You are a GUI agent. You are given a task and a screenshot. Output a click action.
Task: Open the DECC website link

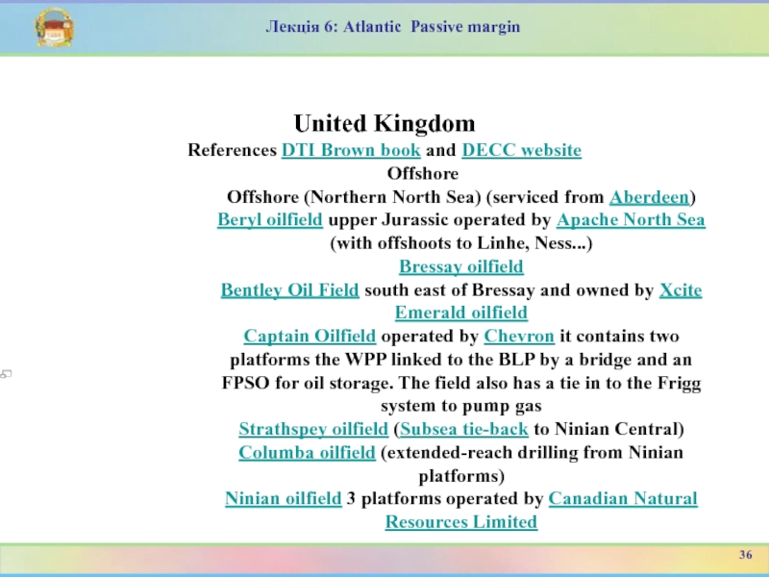coord(521,150)
